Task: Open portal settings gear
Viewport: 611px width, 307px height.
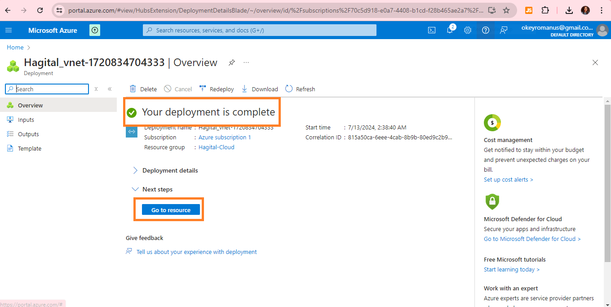Action: click(468, 30)
